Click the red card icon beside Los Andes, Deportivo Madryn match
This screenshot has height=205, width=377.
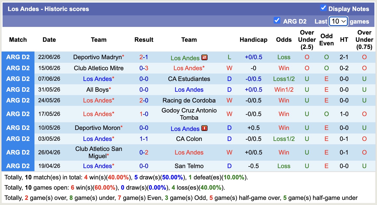(204, 58)
